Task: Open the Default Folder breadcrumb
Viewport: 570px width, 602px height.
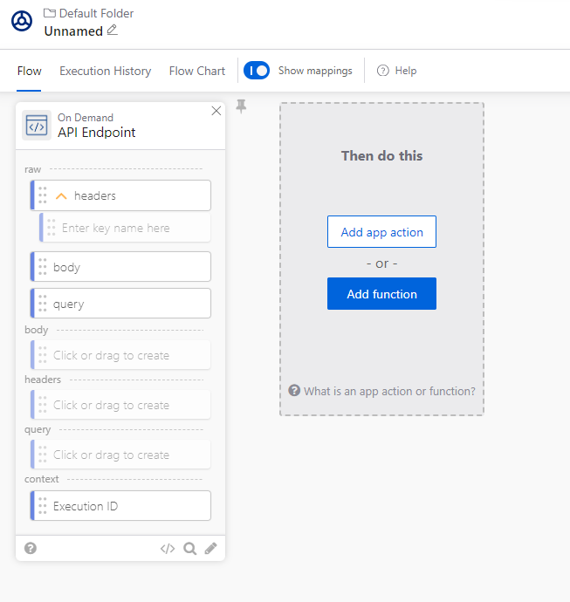Action: click(x=88, y=13)
